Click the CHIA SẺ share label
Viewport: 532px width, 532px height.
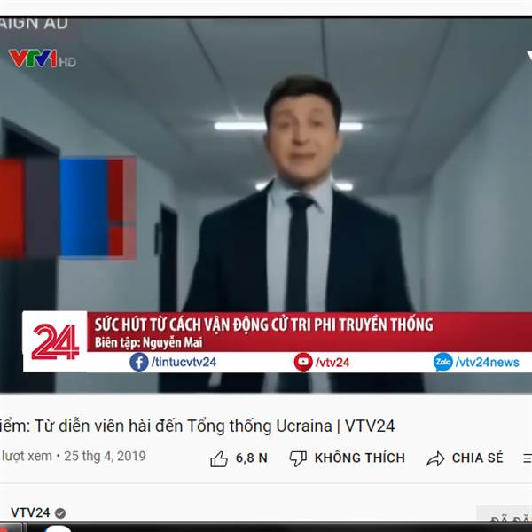point(478,458)
